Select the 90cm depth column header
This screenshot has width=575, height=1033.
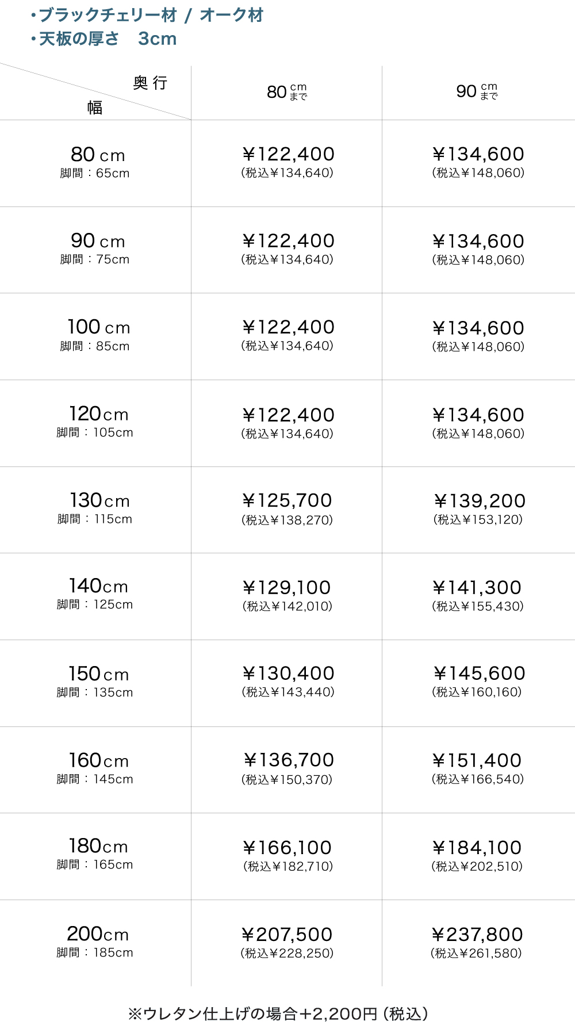pos(477,91)
